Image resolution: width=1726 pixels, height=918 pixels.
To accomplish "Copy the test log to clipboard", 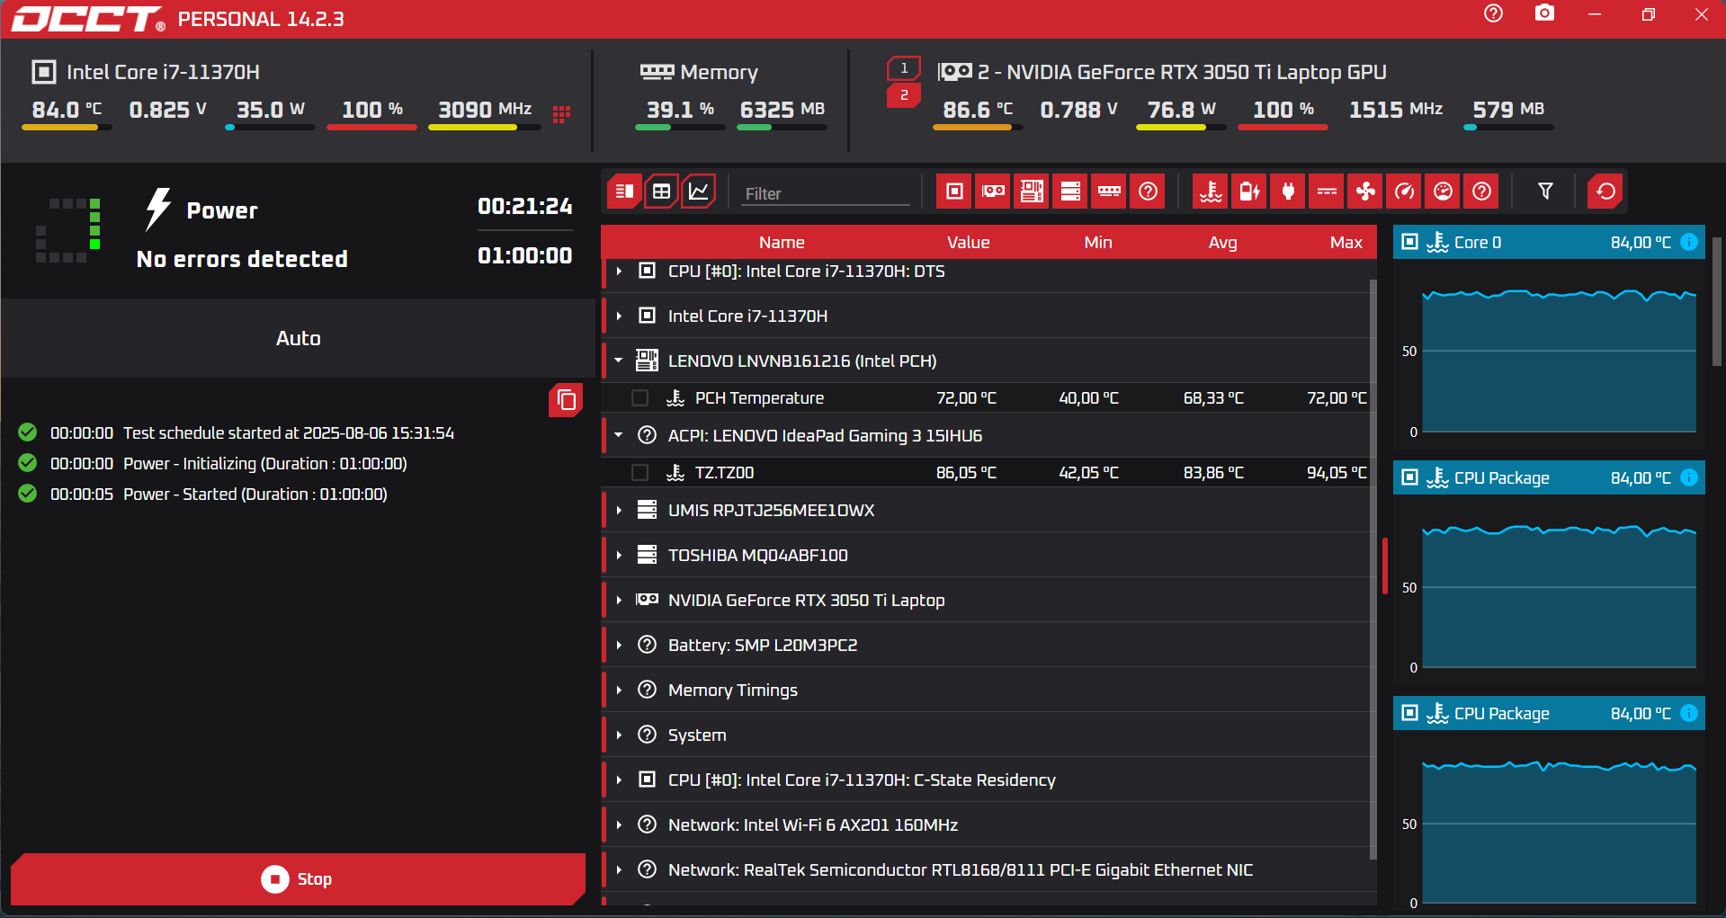I will coord(566,400).
